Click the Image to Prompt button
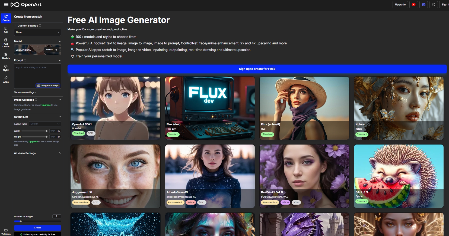449x236 pixels. pos(48,86)
